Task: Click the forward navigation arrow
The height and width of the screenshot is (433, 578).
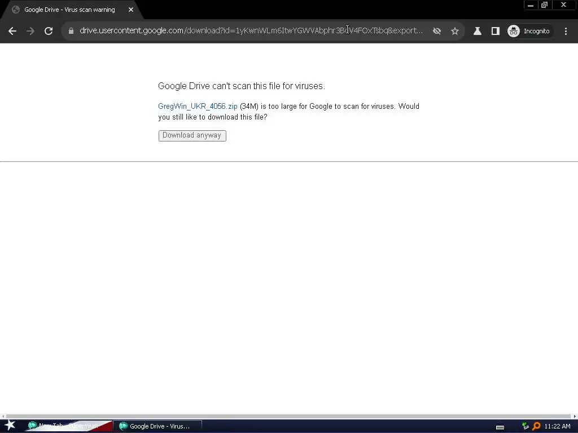Action: click(x=30, y=31)
